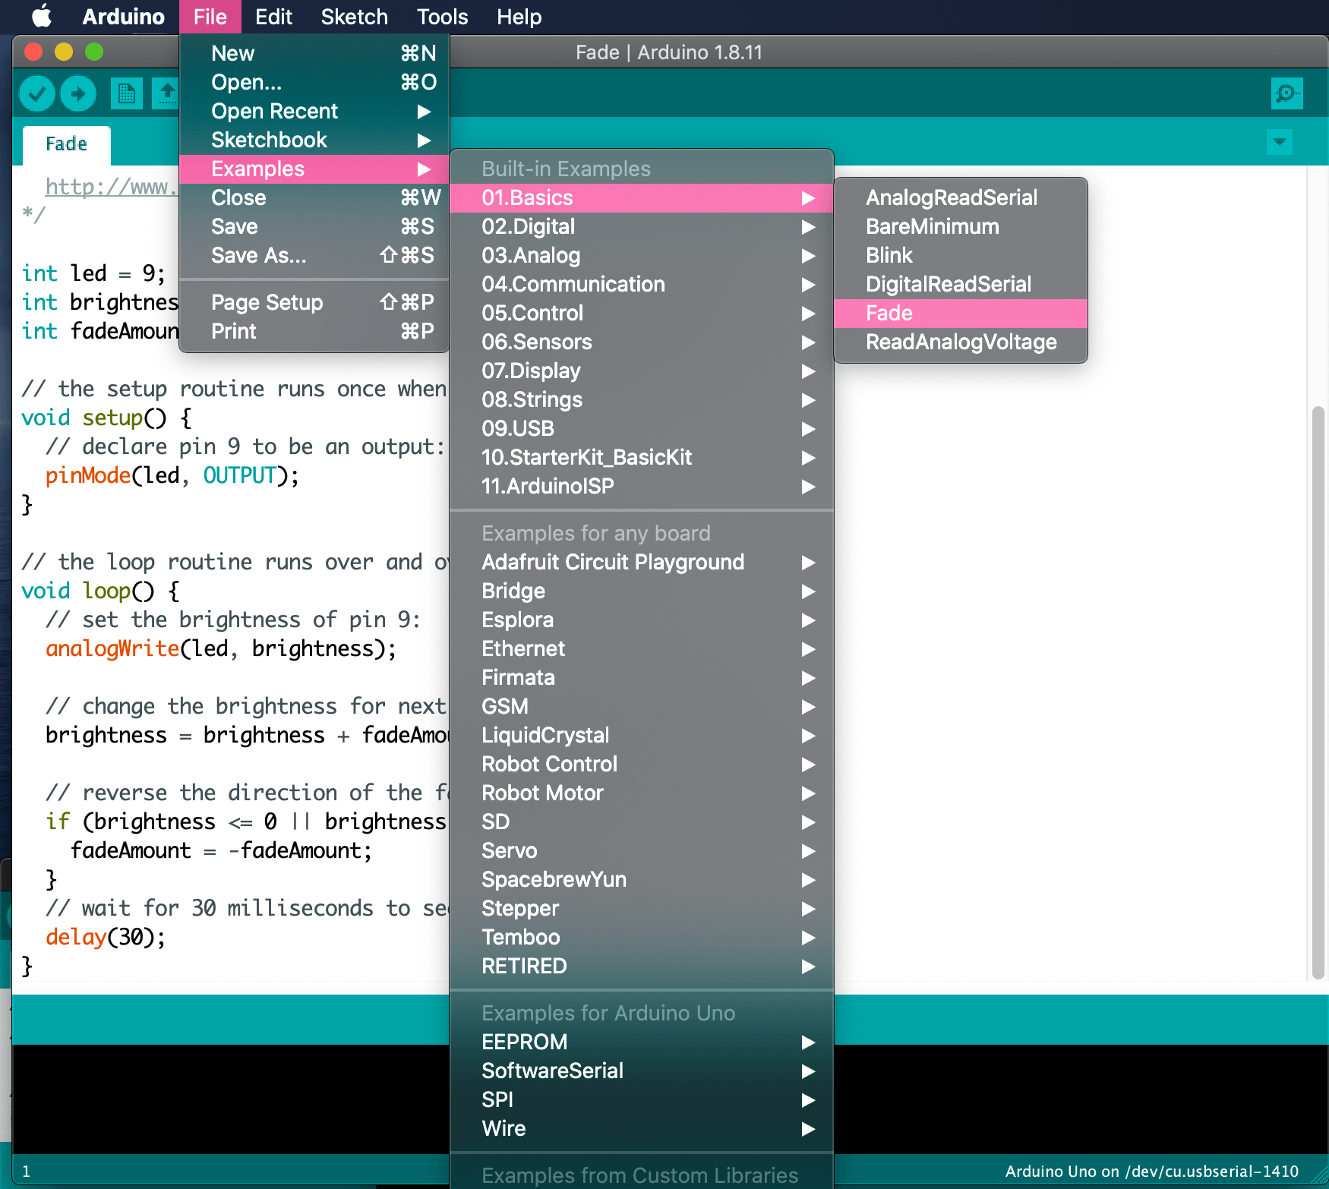The width and height of the screenshot is (1329, 1189).
Task: Open the AnalogReadSerial example
Action: pos(961,197)
